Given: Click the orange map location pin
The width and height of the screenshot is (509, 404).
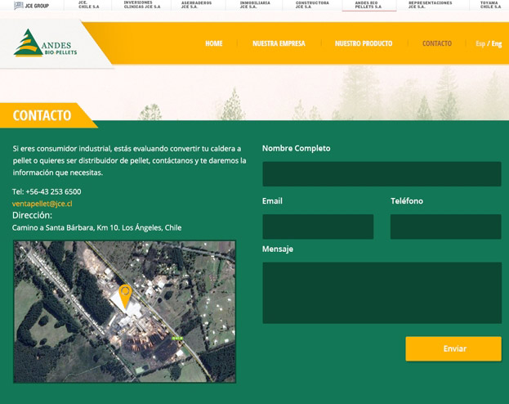Looking at the screenshot, I should coord(125,295).
